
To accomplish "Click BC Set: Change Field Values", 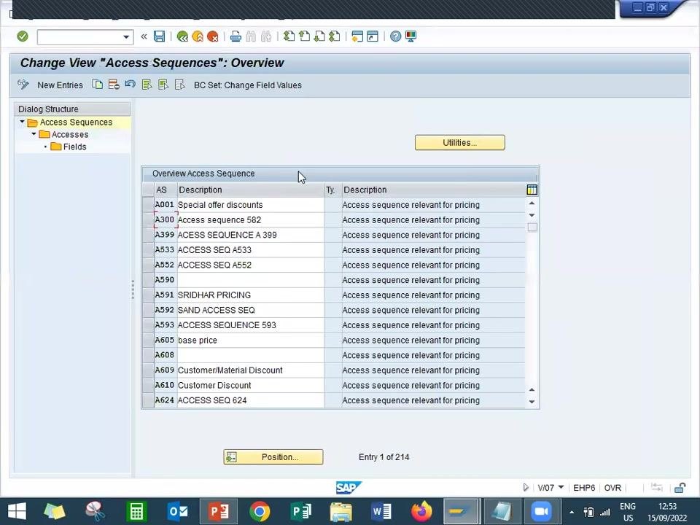I will point(248,85).
